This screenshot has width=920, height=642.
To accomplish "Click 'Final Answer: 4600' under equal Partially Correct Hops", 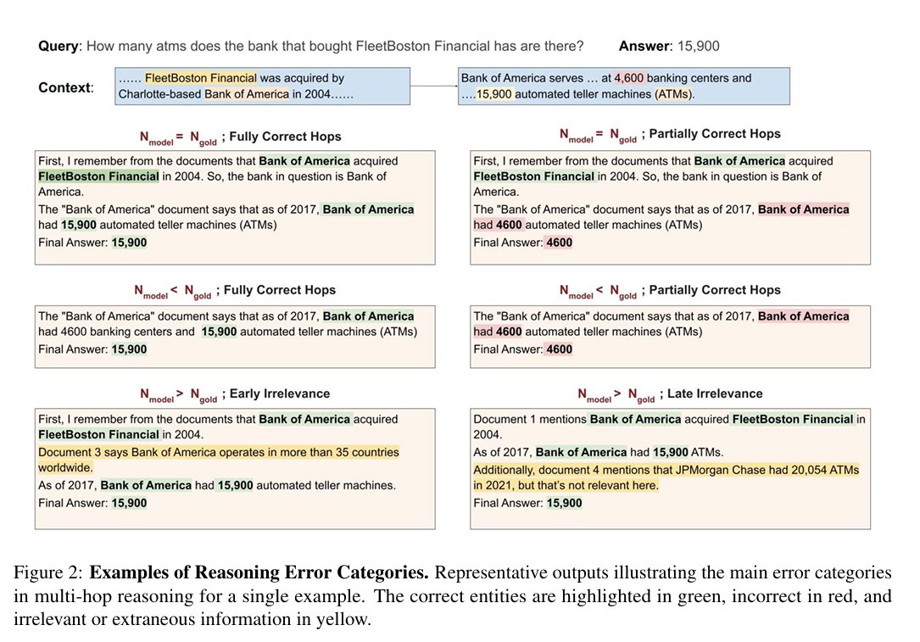I will pos(523,243).
